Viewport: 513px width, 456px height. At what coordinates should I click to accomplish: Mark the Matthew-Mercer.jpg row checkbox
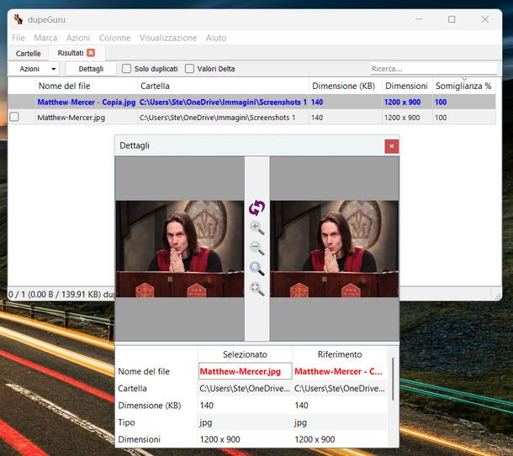point(14,118)
